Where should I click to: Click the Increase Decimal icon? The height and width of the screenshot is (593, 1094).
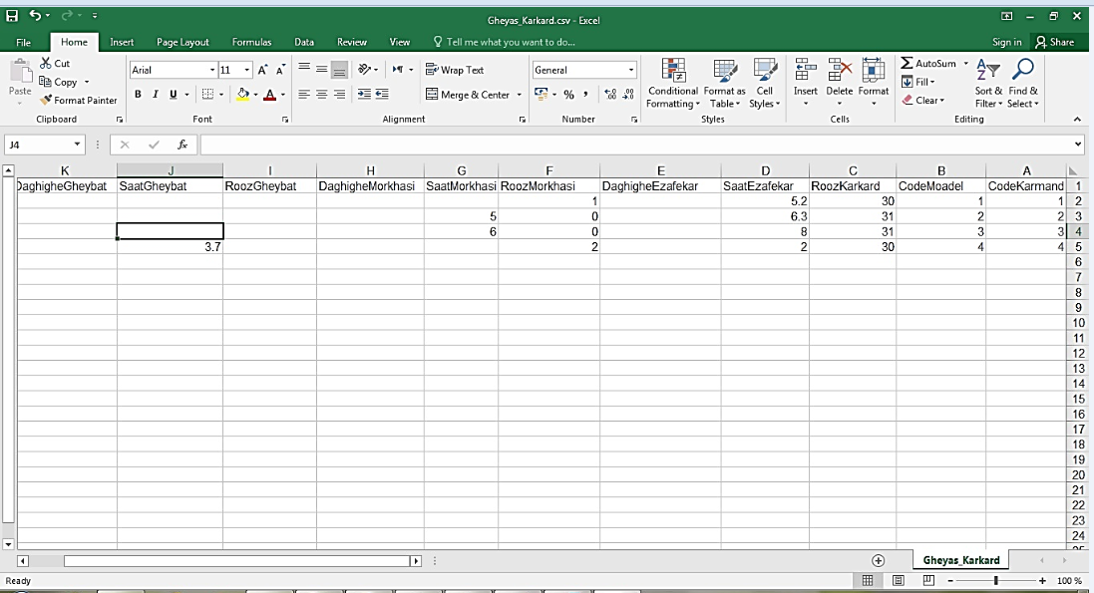[610, 94]
